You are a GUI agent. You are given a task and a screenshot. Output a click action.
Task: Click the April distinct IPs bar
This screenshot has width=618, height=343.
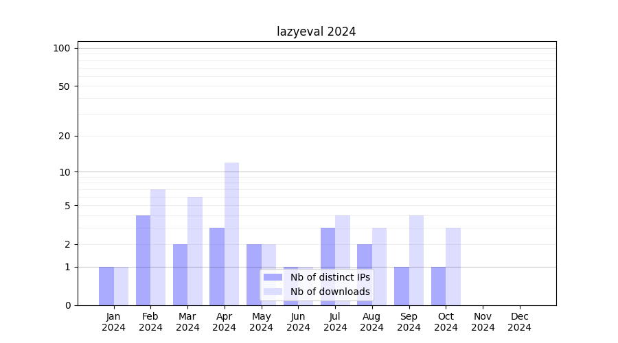tap(217, 266)
